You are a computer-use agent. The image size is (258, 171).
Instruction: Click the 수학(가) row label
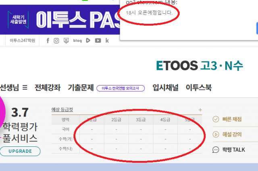pos(65,139)
